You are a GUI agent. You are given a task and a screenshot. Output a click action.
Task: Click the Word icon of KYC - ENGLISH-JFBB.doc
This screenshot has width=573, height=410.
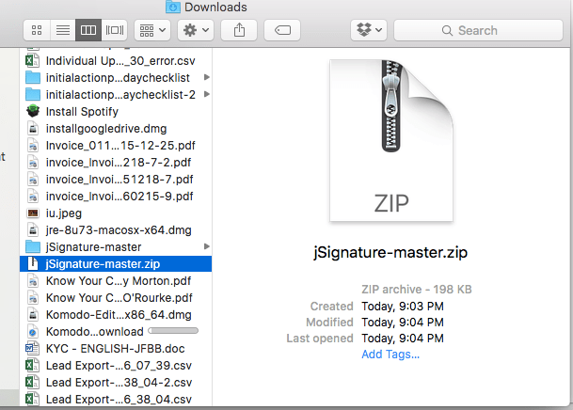click(33, 348)
